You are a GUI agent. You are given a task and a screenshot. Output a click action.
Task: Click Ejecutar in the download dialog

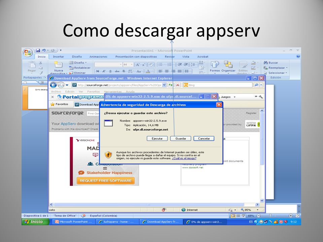tap(157, 138)
